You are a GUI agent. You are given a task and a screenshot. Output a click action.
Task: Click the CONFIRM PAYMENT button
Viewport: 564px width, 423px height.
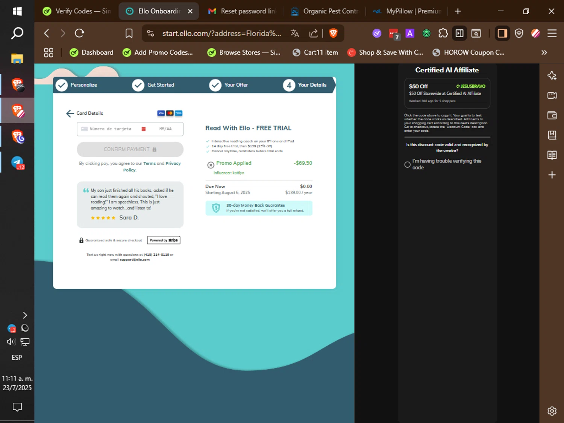tap(130, 149)
